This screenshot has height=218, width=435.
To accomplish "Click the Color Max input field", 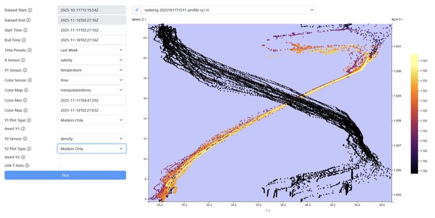I will 92,110.
